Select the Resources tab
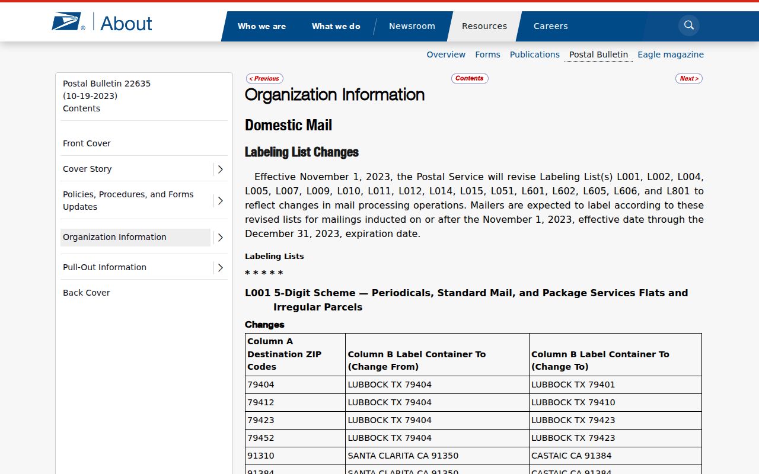This screenshot has height=474, width=759. point(484,26)
